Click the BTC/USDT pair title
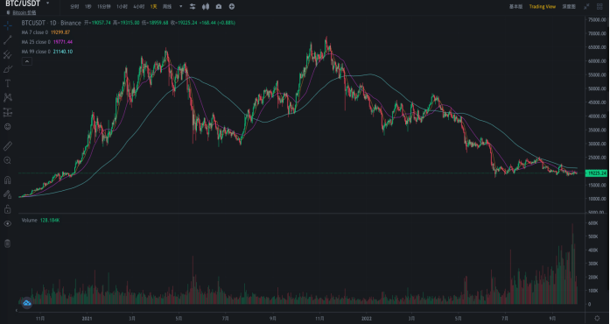This screenshot has width=610, height=324. point(23,4)
